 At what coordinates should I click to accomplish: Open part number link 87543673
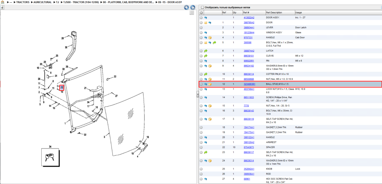249,147
